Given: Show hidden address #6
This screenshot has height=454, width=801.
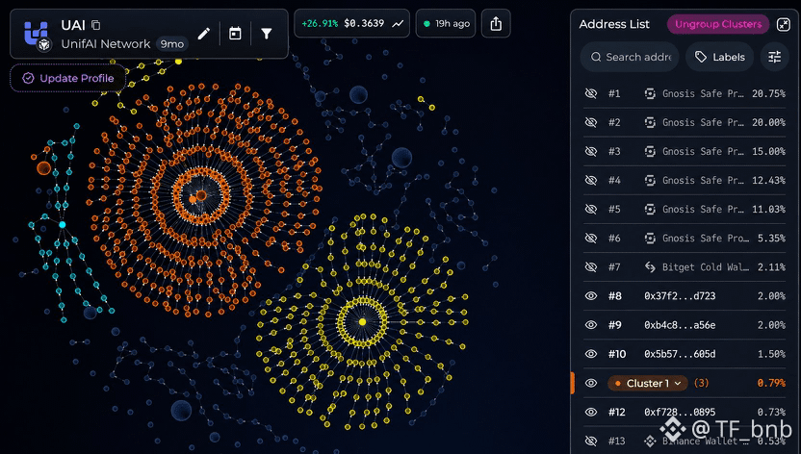Looking at the screenshot, I should 591,239.
